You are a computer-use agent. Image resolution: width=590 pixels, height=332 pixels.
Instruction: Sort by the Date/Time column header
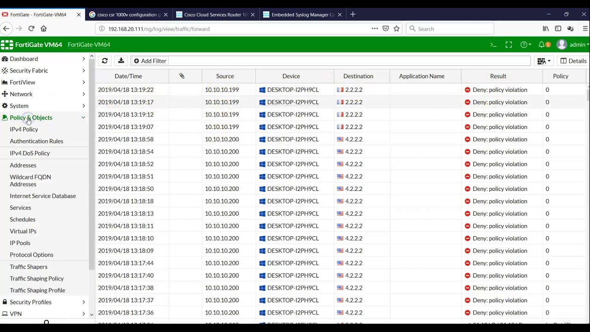click(x=128, y=76)
